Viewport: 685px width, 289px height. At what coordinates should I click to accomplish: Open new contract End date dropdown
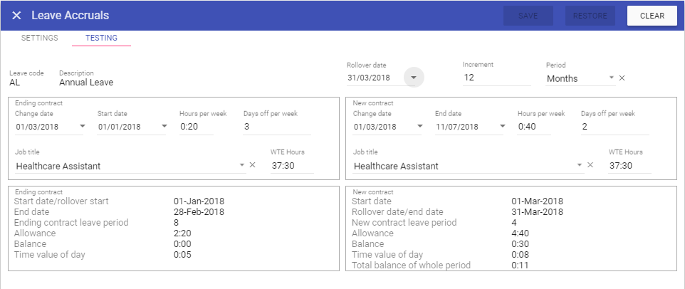pos(503,127)
